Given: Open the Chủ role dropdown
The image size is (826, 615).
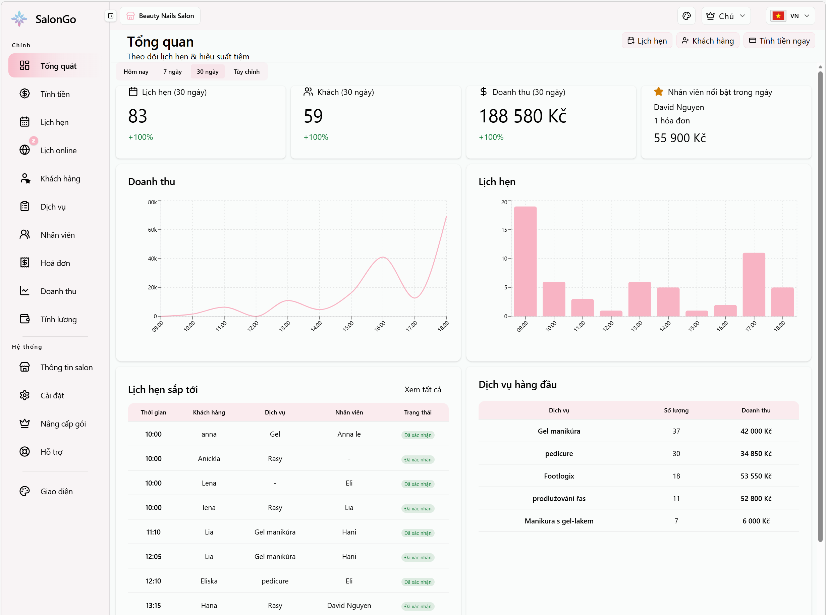Looking at the screenshot, I should pos(725,16).
